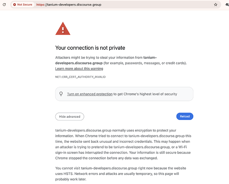Click the paragraph mentioning HSTS
Screen dimensions: 229x184
121,174
